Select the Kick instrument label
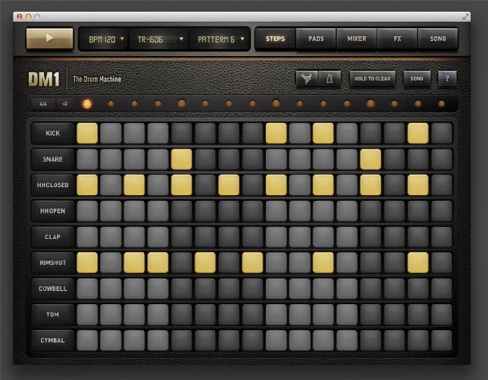This screenshot has height=380, width=488. (53, 133)
